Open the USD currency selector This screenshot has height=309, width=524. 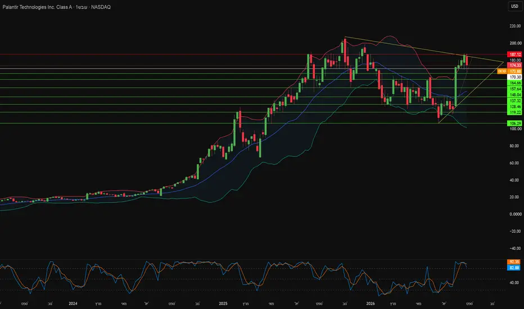point(514,6)
